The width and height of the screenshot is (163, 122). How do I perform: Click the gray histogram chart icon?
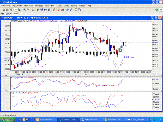[33, 10]
